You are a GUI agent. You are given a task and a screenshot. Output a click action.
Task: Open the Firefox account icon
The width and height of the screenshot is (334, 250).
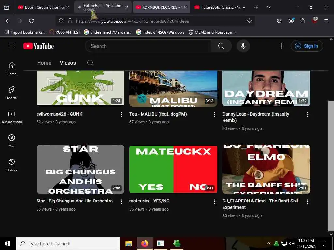point(291,21)
